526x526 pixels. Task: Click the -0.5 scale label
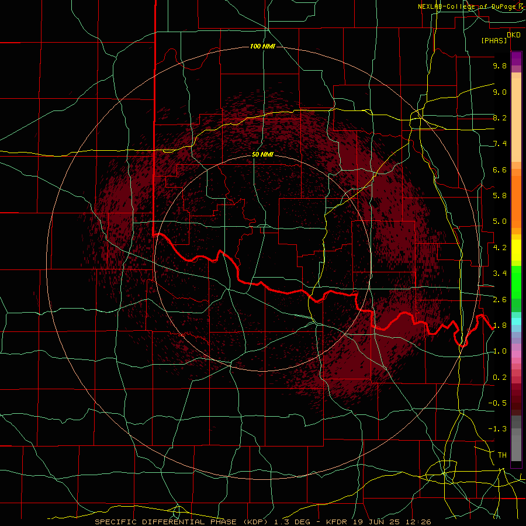(x=497, y=403)
